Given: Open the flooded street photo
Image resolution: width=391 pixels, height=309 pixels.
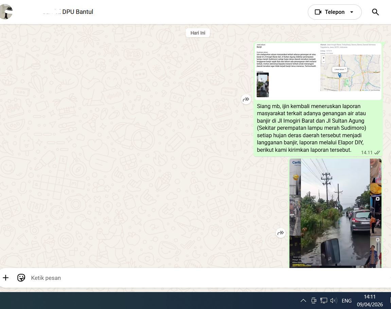Looking at the screenshot, I should tap(335, 213).
